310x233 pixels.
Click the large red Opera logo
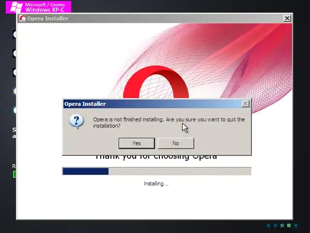coord(156,82)
